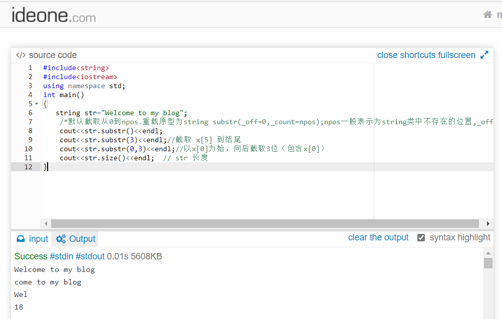Click the 'cout<<str.size()' line

(134, 158)
